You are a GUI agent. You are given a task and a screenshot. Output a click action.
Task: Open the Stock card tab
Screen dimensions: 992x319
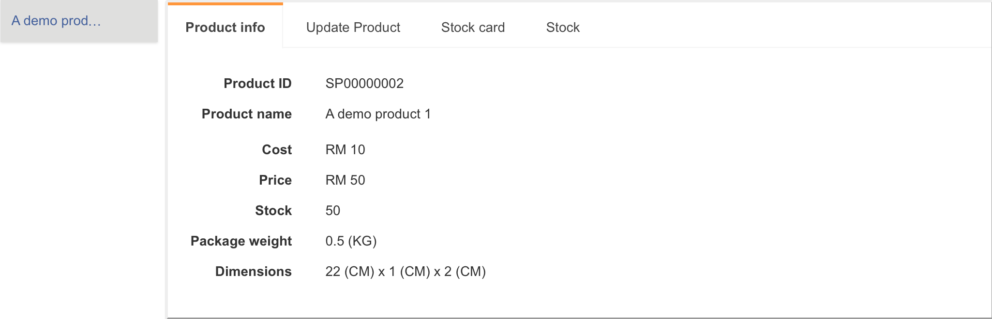(x=473, y=28)
